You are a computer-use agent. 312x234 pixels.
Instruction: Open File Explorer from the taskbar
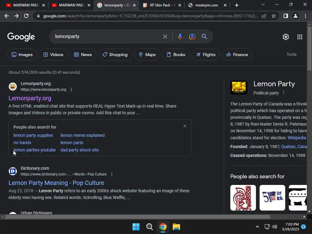click(176, 227)
